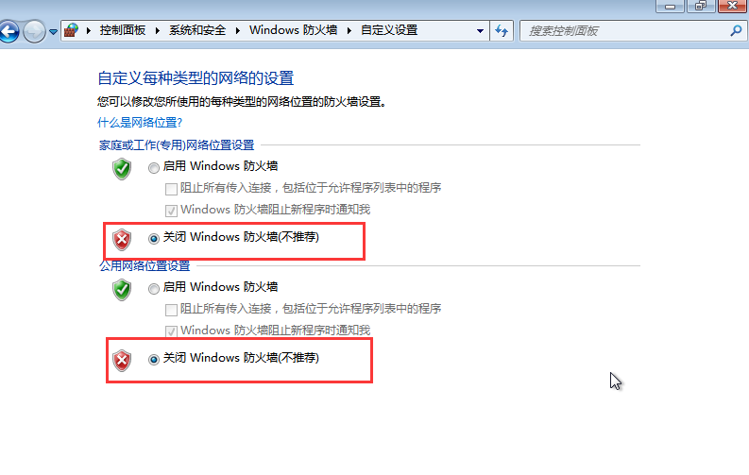Viewport: 749px width, 475px height.
Task: Toggle 防火墙阻止新程序时通知我 under public network
Action: [171, 331]
